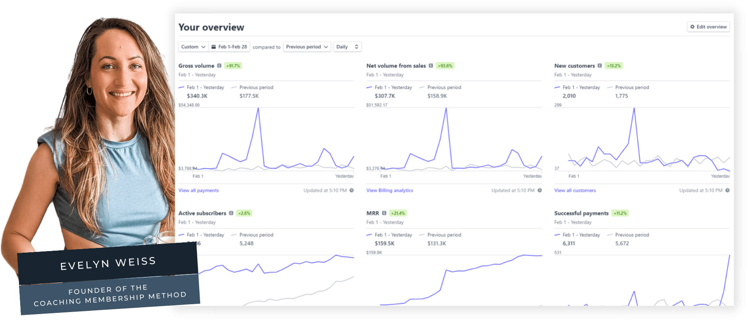Click the Edit overview button

tap(708, 27)
